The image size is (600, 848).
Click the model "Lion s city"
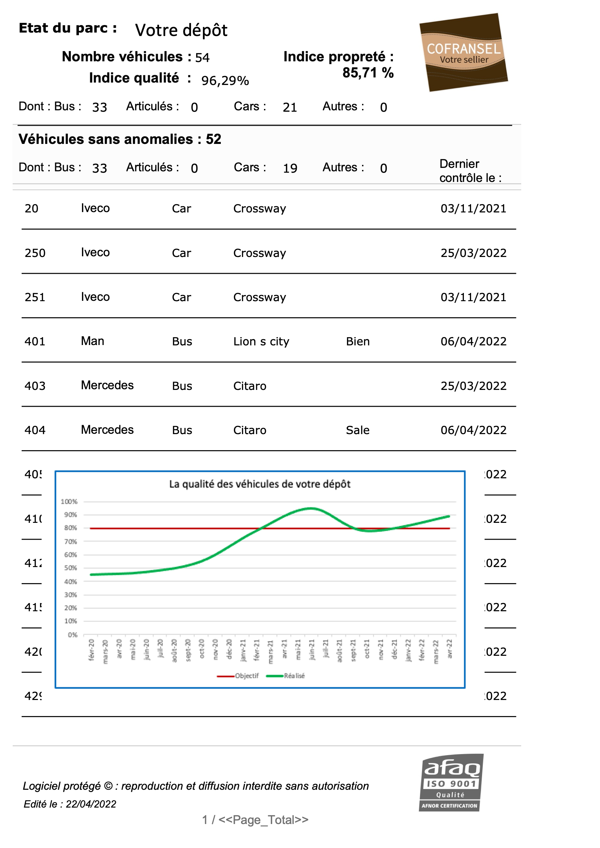tap(261, 342)
